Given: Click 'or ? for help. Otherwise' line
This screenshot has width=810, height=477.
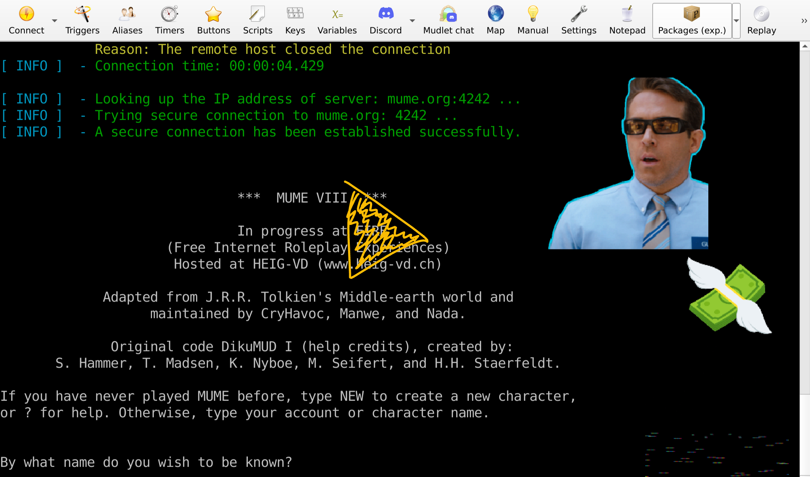Looking at the screenshot, I should (245, 412).
